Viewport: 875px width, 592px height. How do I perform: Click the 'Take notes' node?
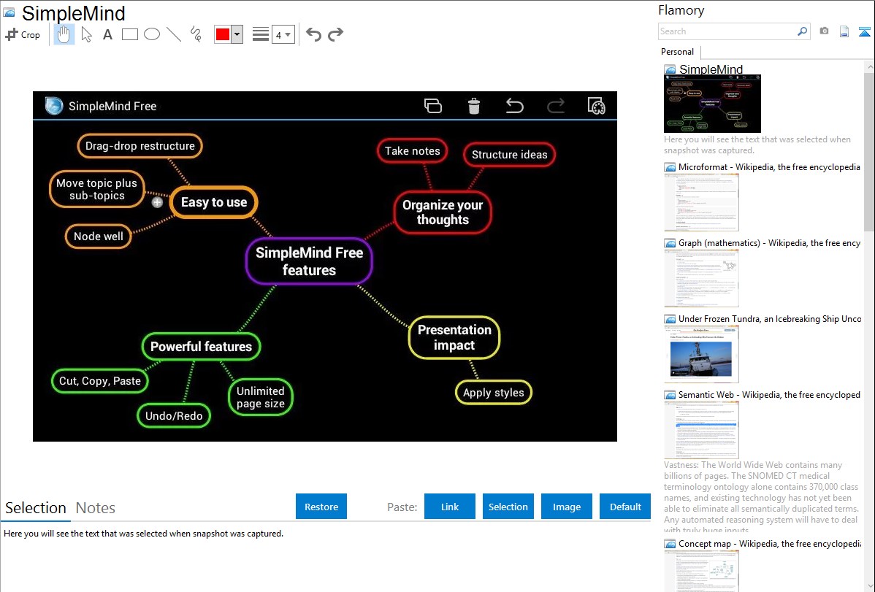click(x=413, y=150)
